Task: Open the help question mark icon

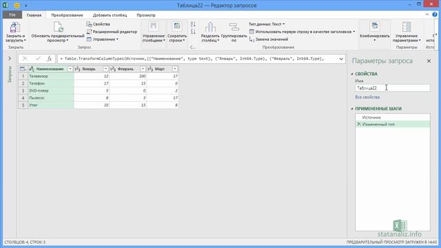Action: (435, 14)
